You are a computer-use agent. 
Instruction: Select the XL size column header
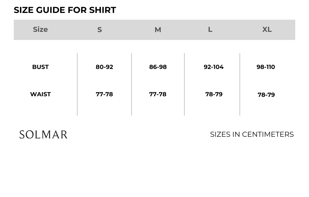coord(267,30)
